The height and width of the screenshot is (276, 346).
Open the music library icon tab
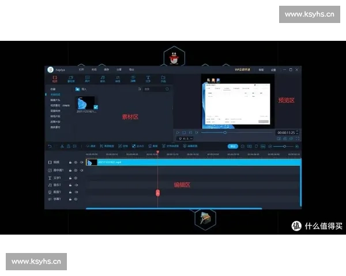103,78
